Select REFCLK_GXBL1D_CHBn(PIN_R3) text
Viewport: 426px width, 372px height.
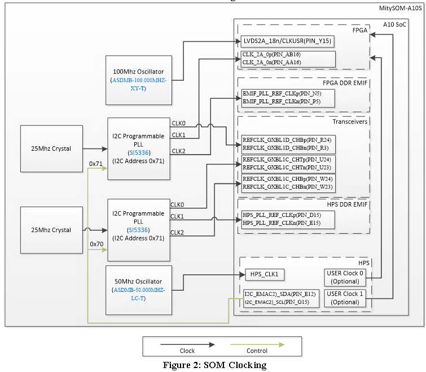pos(286,148)
